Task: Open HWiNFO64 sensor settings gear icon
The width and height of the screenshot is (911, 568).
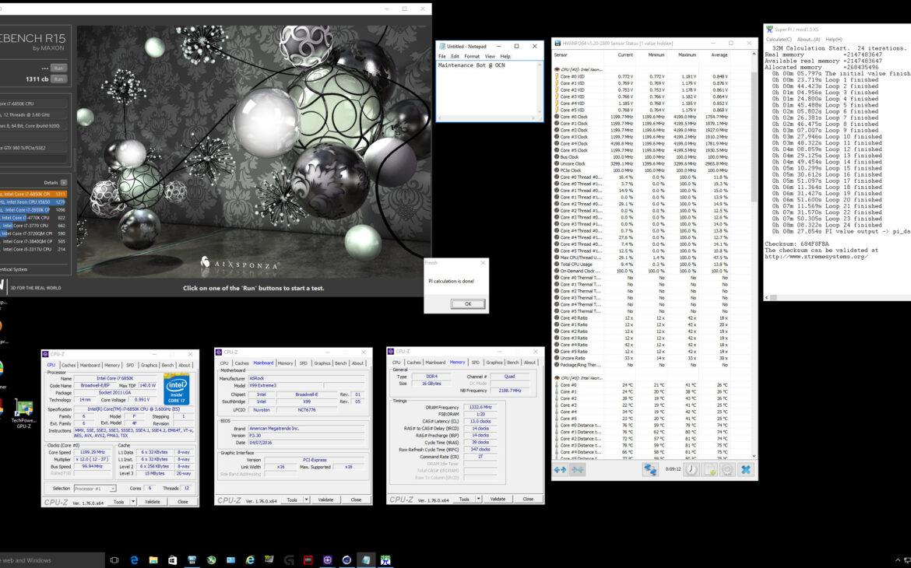Action: click(x=727, y=470)
